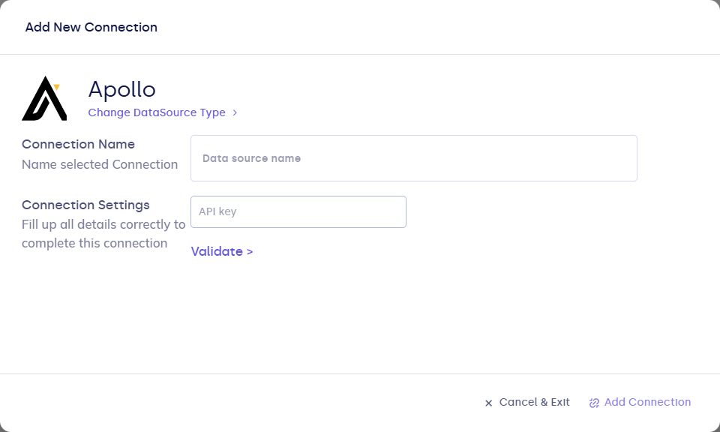
Task: Click the X icon next to Cancel
Action: tap(488, 403)
